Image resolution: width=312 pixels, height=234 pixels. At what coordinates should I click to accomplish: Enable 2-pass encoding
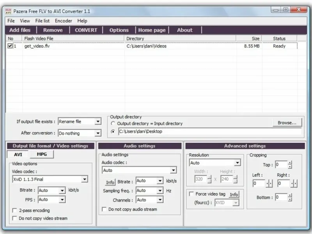click(x=14, y=210)
